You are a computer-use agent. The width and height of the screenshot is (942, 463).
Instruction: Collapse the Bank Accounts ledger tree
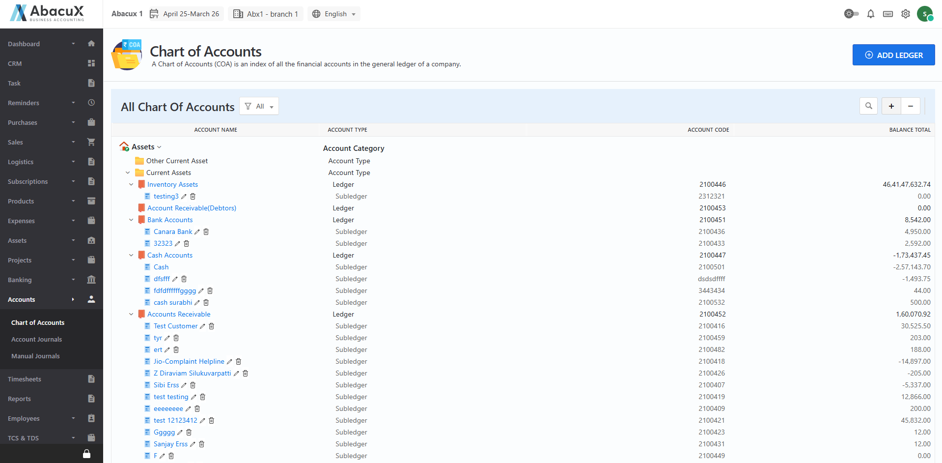(131, 220)
